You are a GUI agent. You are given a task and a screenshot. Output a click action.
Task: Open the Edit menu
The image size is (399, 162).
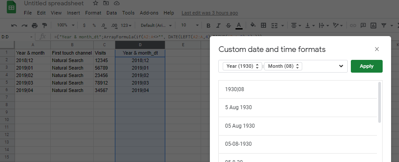pos(41,13)
